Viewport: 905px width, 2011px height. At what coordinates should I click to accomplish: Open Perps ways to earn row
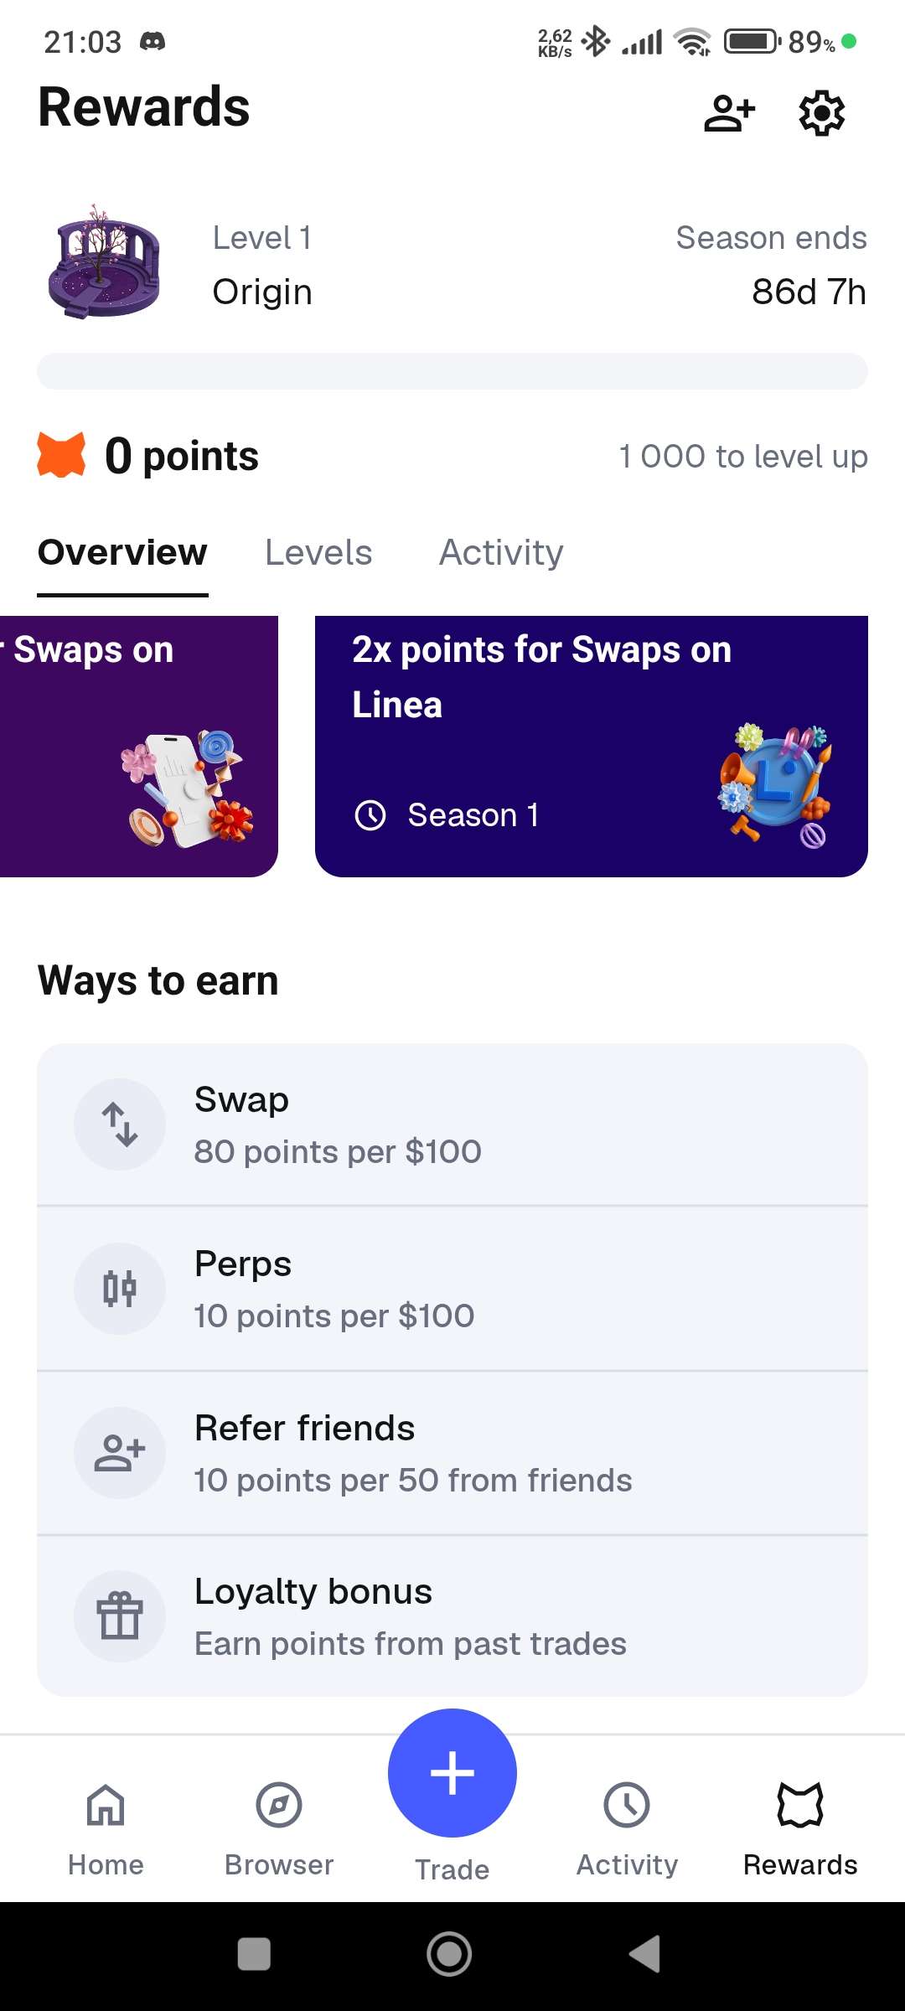tap(452, 1289)
